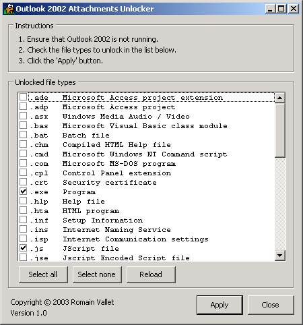Click 'Internet Communication settings' text
303x325 pixels.
click(x=135, y=239)
